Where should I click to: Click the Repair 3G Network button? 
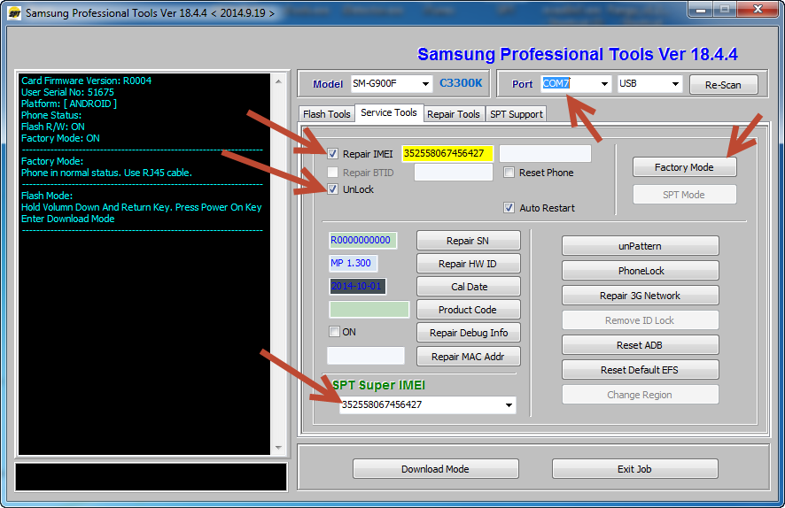tap(641, 296)
